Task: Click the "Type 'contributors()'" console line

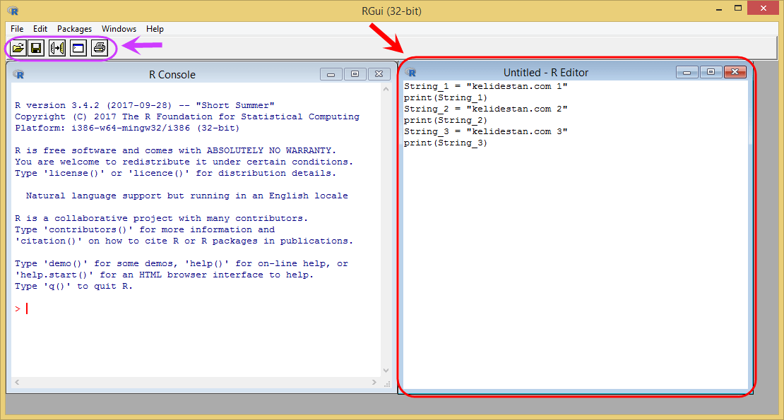Action: 145,229
